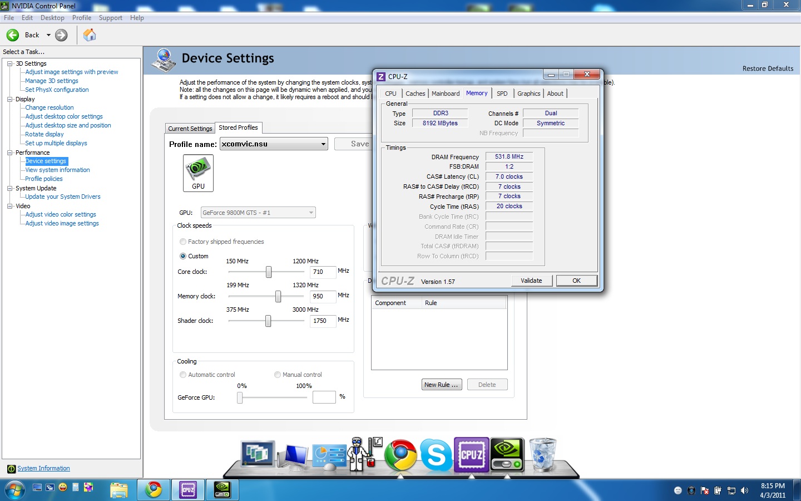Viewport: 801px width, 501px height.
Task: Launch the calculator quick launch icon
Action: tap(76, 488)
